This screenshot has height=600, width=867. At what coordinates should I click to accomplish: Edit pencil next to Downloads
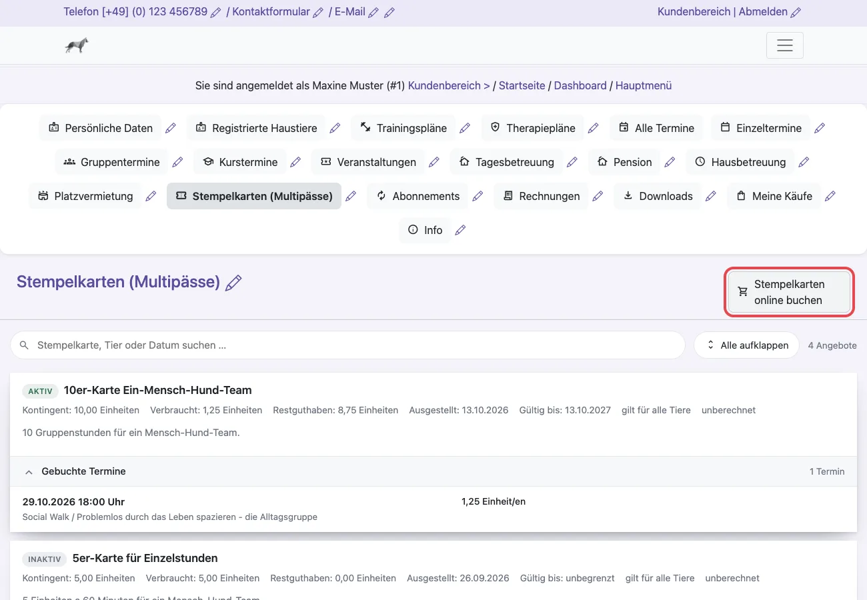711,196
